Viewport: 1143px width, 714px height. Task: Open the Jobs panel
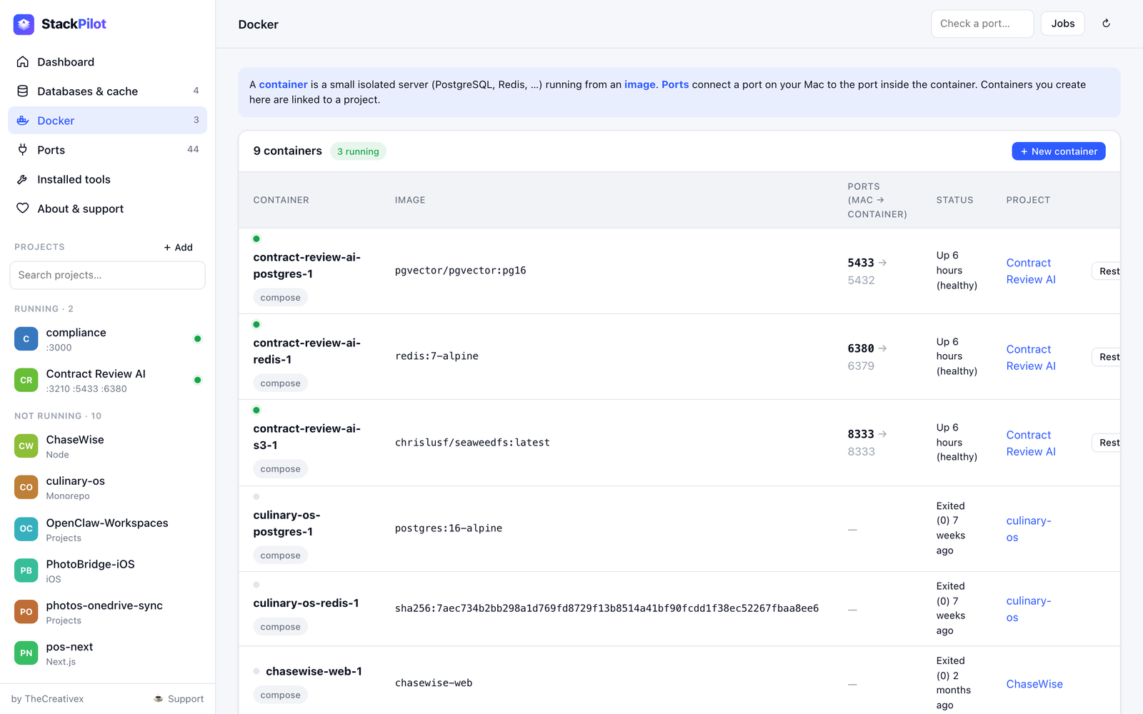[1063, 24]
